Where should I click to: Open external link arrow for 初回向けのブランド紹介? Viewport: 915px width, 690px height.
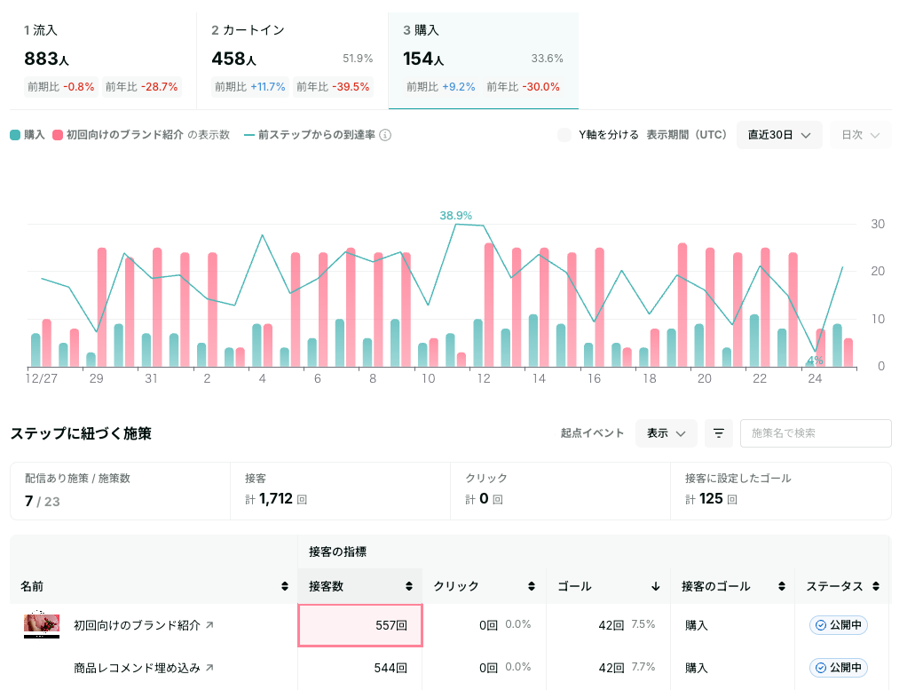[x=209, y=624]
